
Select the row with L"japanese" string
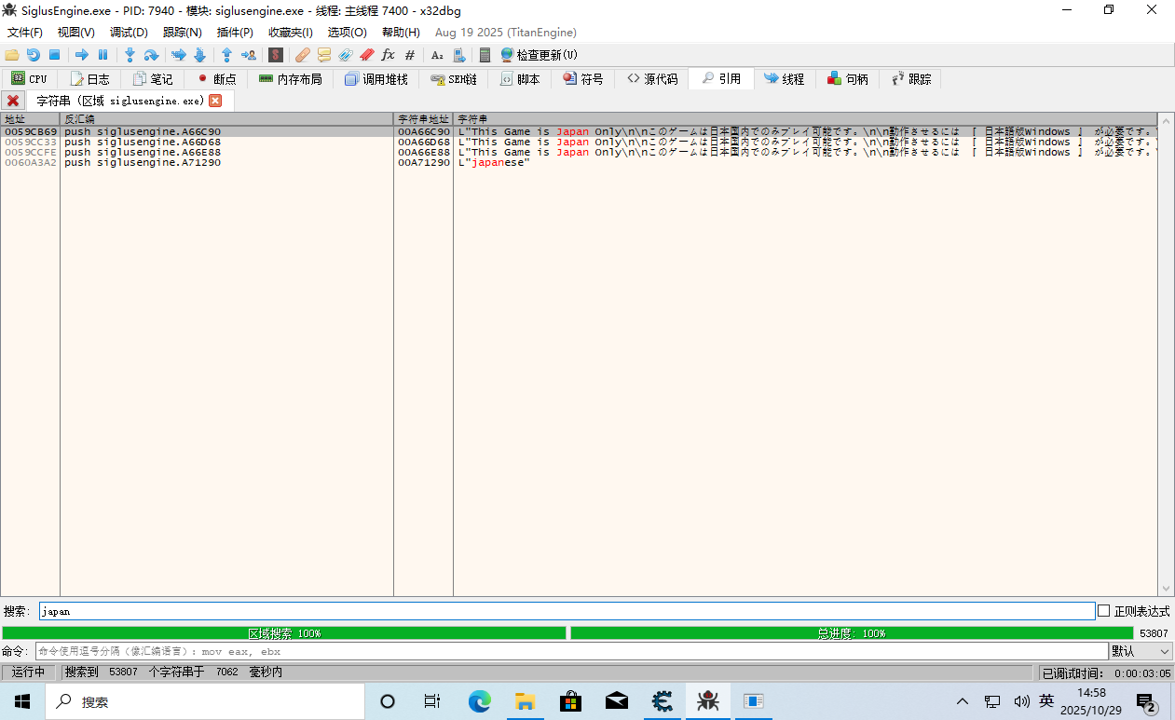coord(280,163)
